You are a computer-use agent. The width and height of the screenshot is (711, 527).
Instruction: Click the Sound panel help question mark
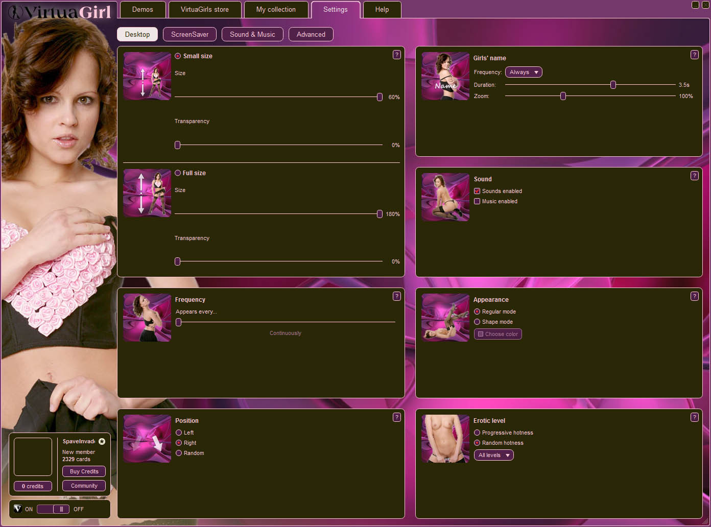(x=694, y=176)
